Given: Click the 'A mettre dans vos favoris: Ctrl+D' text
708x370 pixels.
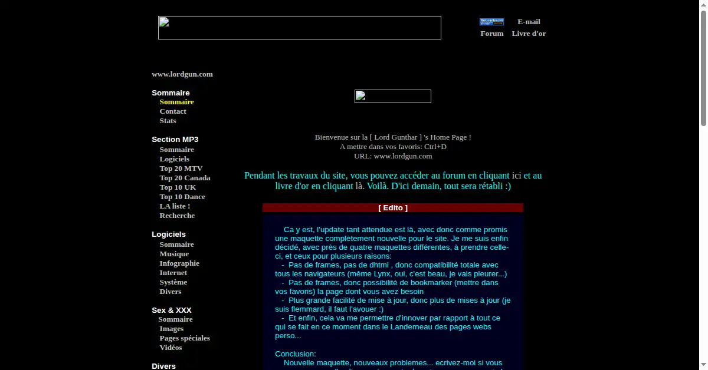Looking at the screenshot, I should click(393, 147).
